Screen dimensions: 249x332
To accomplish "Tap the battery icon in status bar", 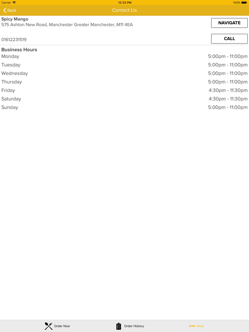I will pyautogui.click(x=244, y=2).
